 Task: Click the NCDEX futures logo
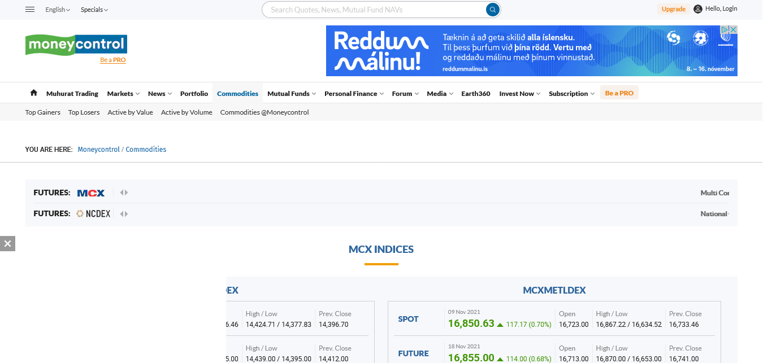[94, 214]
